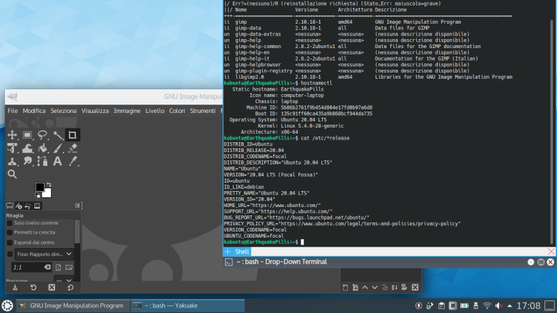
Task: Restore tool preset button
Action: click(33, 287)
